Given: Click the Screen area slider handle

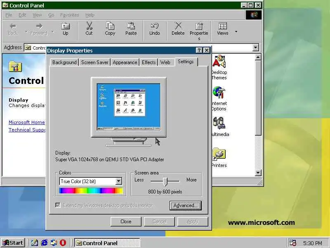Looking at the screenshot, I should [165, 181].
